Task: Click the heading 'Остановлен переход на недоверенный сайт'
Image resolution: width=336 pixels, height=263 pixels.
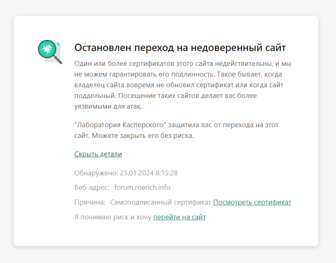Action: coord(180,47)
